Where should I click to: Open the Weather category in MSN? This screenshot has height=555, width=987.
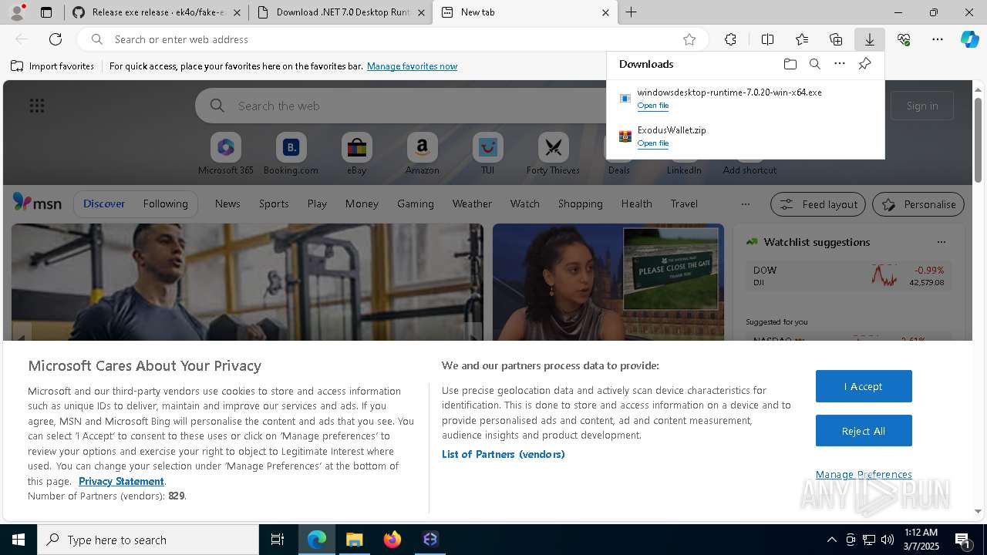[x=472, y=204]
